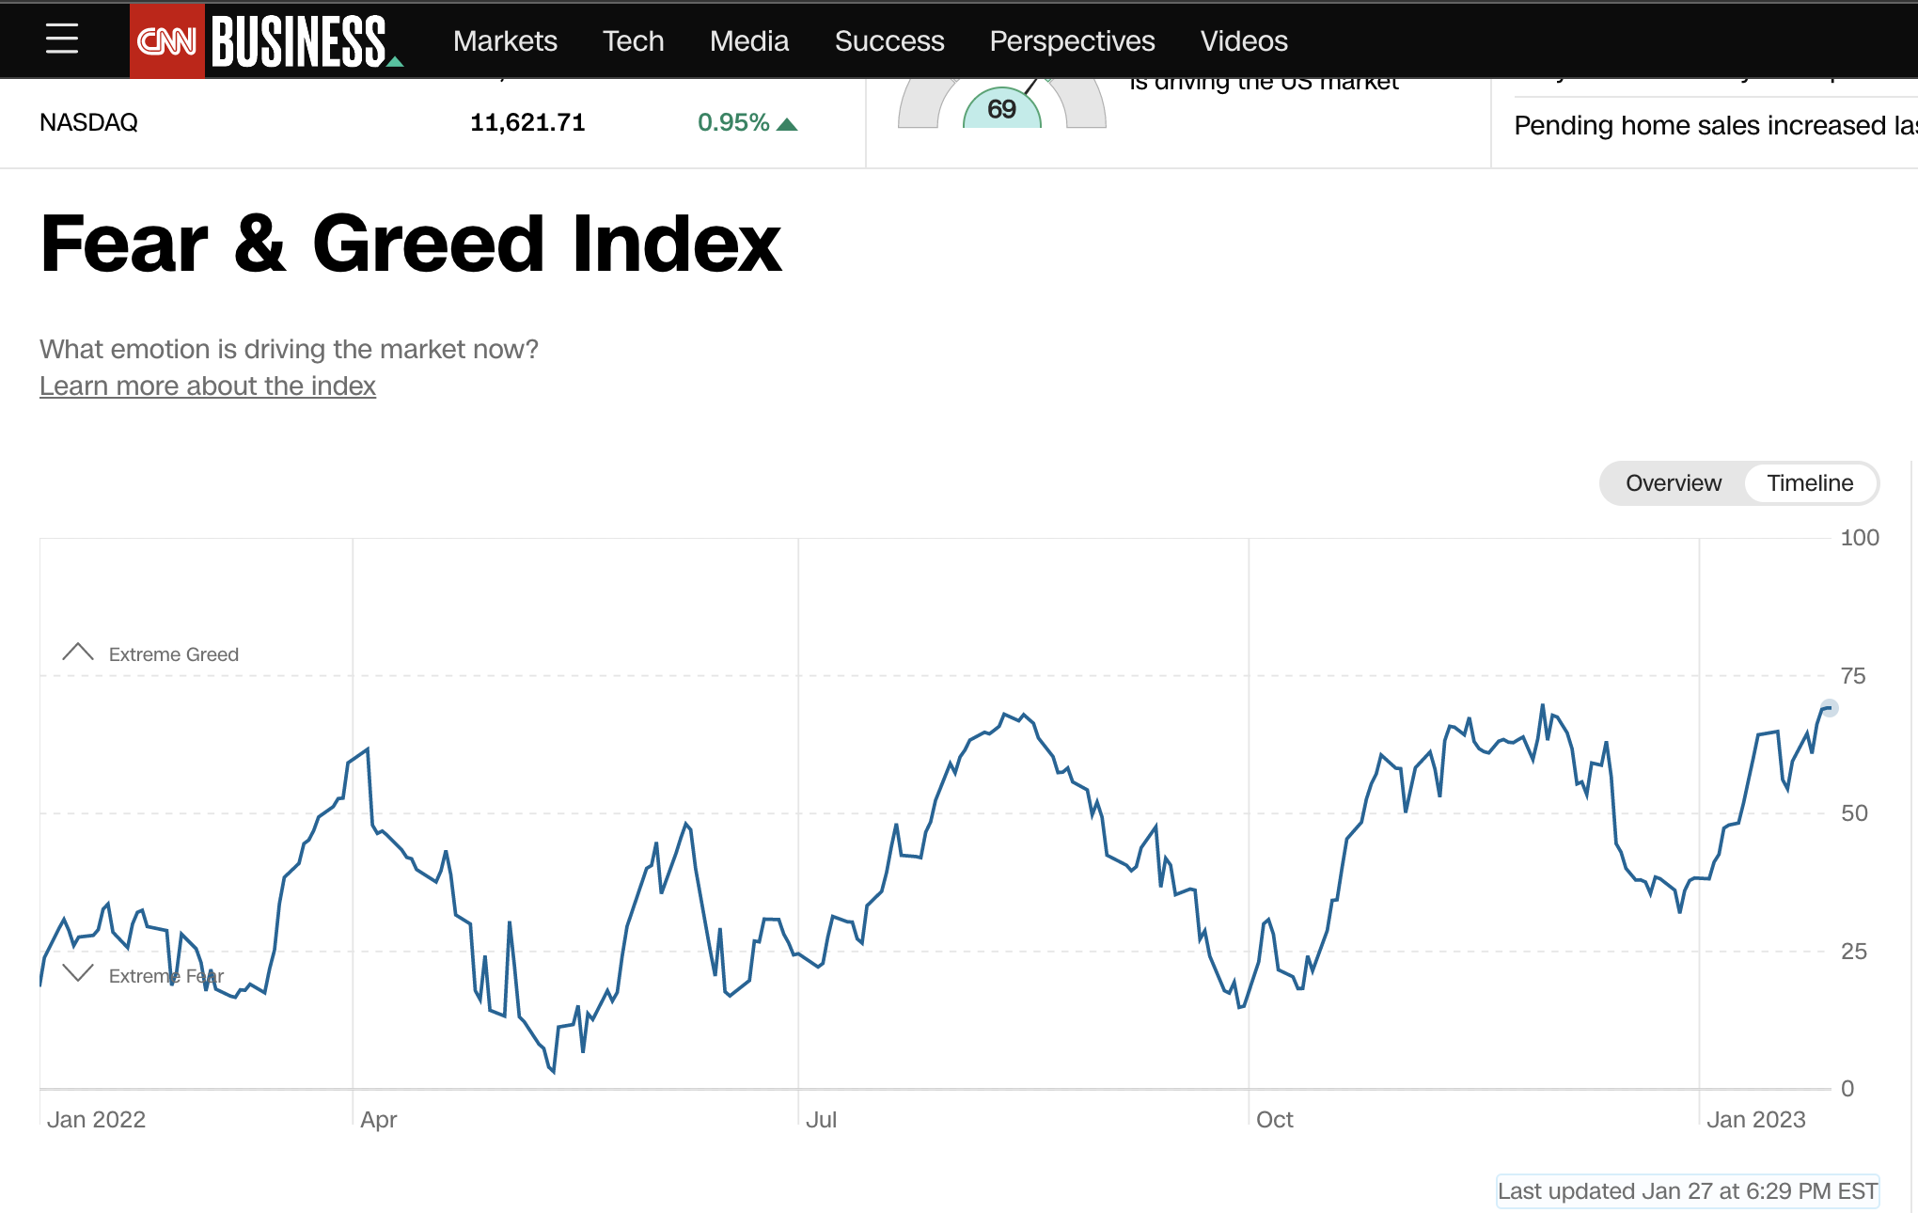
Task: Click the 100 y-axis value
Action: pyautogui.click(x=1860, y=538)
